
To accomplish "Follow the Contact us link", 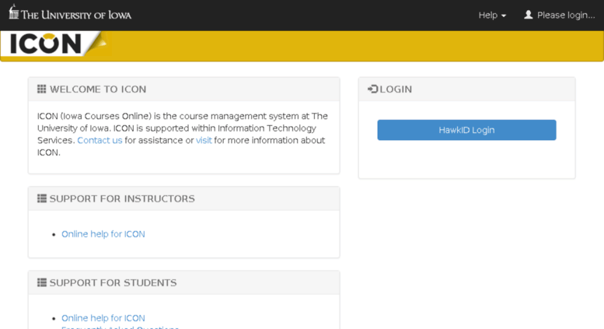I will click(x=100, y=141).
